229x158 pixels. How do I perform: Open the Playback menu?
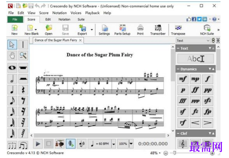point(92,13)
